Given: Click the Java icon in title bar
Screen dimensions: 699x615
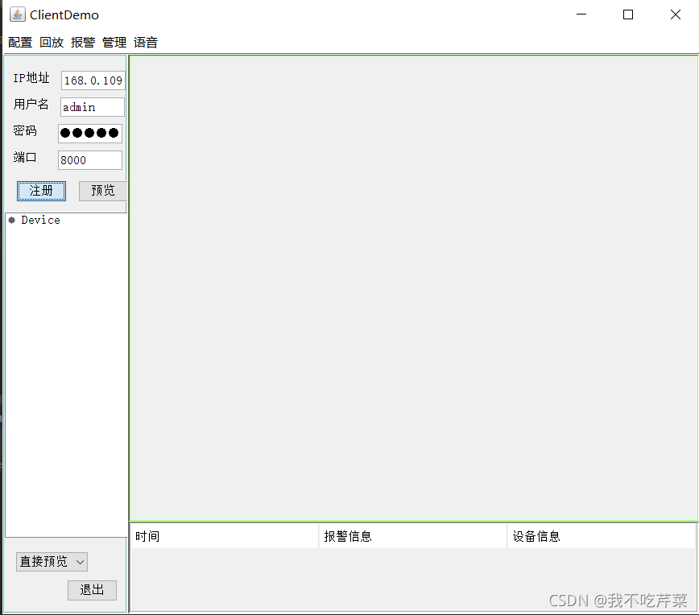Looking at the screenshot, I should click(x=18, y=14).
